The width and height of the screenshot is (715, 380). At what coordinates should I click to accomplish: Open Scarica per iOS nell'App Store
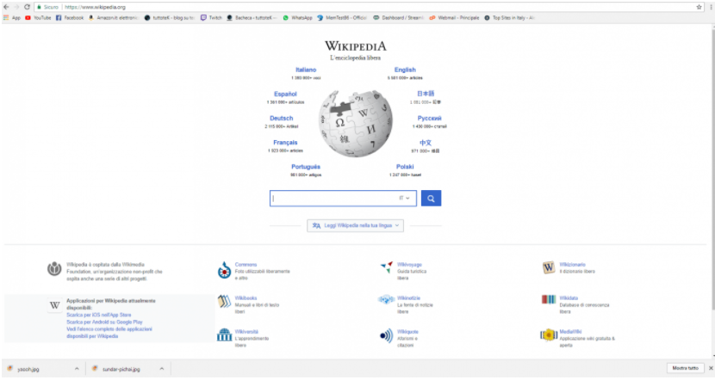(x=98, y=315)
